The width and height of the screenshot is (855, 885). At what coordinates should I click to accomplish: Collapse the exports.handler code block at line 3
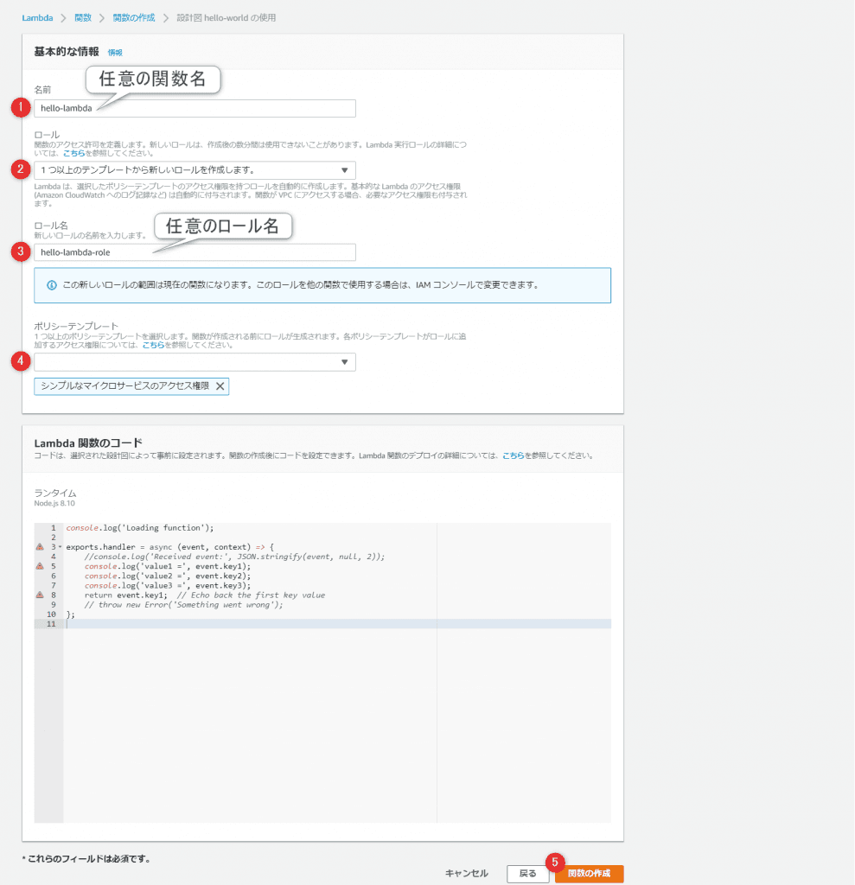tap(59, 547)
